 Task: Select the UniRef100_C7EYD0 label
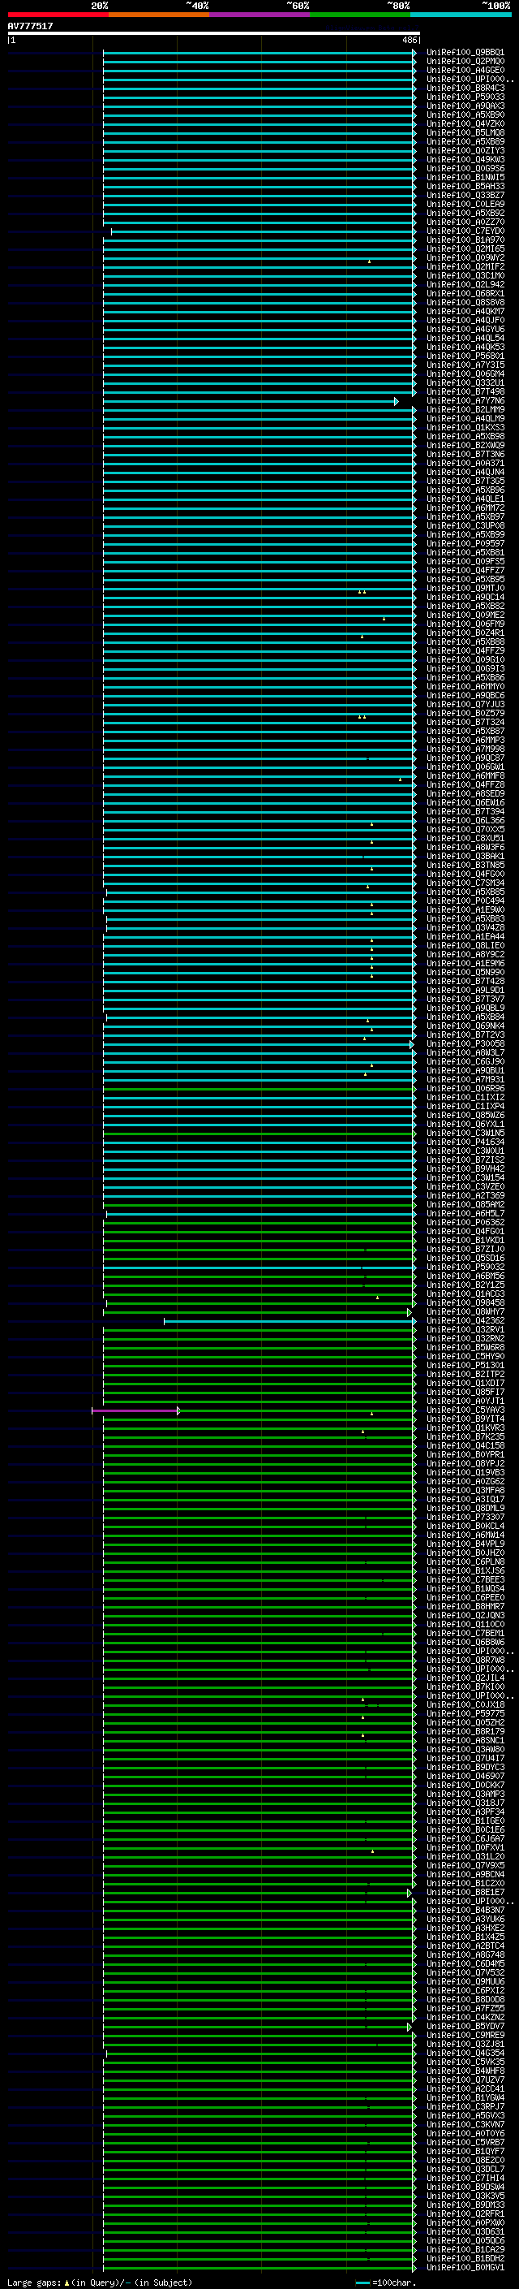coord(465,231)
